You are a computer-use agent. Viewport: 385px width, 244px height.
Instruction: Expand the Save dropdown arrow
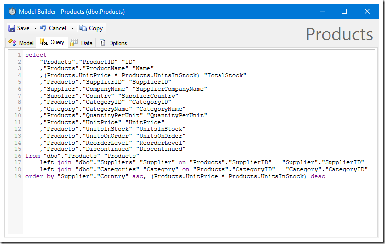pyautogui.click(x=35, y=28)
